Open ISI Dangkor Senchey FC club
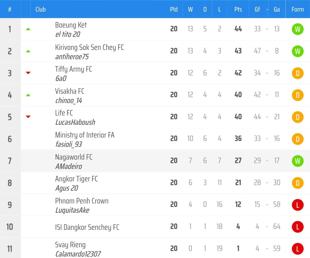Viewport: 310px width, 258px height. tap(87, 227)
